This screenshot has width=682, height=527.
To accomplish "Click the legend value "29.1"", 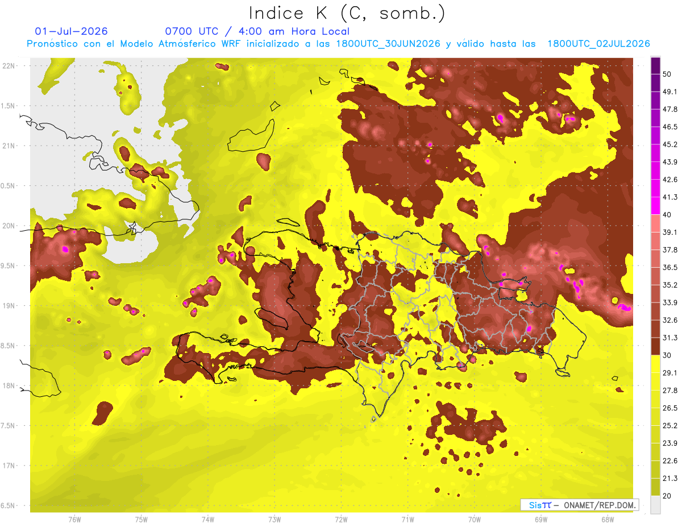I will (x=670, y=373).
